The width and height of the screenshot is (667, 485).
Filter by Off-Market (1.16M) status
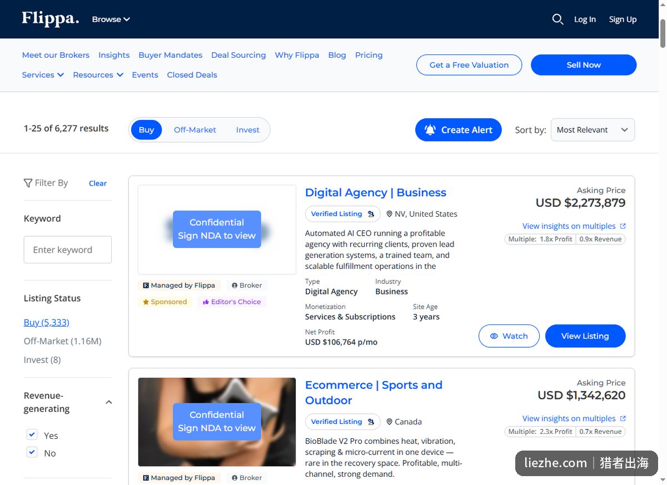[62, 341]
